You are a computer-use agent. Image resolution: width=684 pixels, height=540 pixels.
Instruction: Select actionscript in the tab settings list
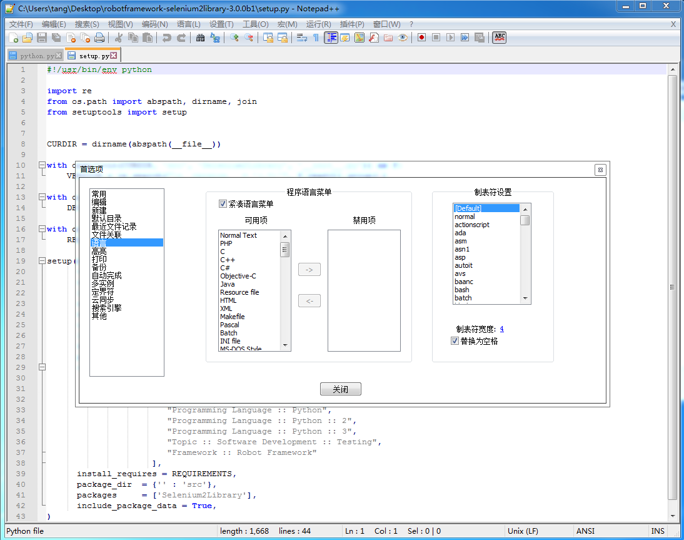[472, 225]
